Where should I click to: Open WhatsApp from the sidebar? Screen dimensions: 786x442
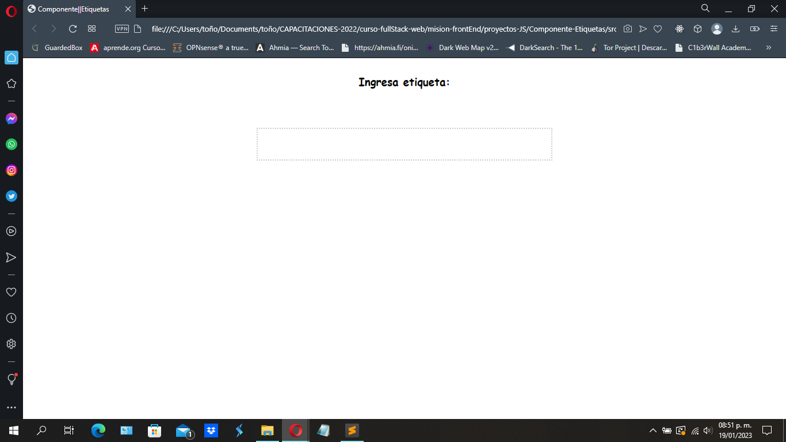(11, 144)
